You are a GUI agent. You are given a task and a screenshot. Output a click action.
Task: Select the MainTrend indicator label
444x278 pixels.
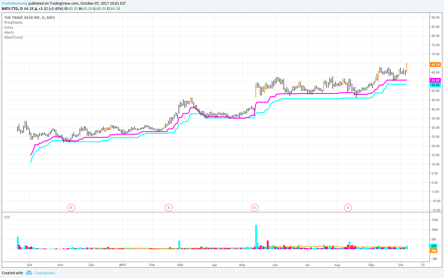pyautogui.click(x=13, y=38)
